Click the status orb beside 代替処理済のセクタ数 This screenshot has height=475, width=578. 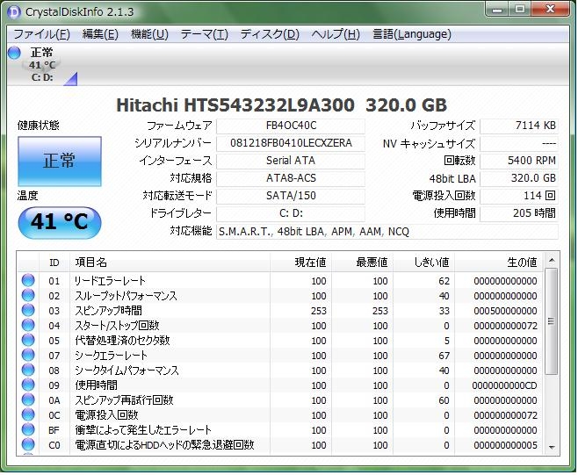pyautogui.click(x=28, y=341)
